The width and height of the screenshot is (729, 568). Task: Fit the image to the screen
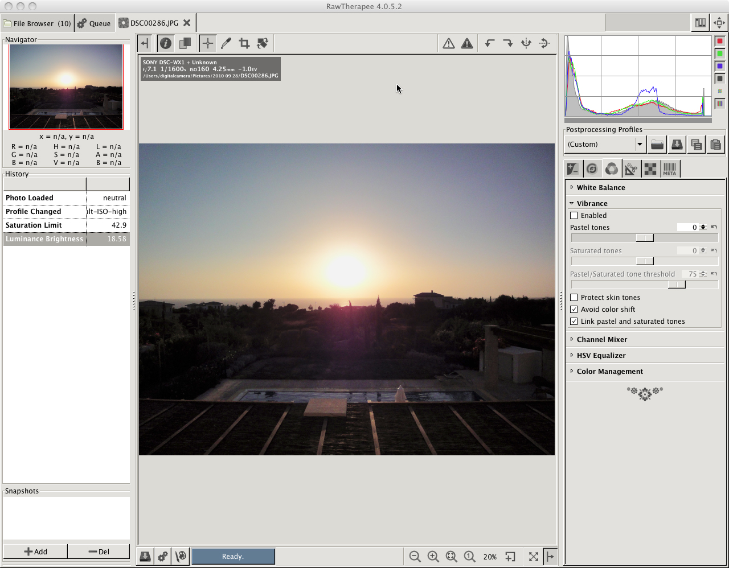coord(451,557)
